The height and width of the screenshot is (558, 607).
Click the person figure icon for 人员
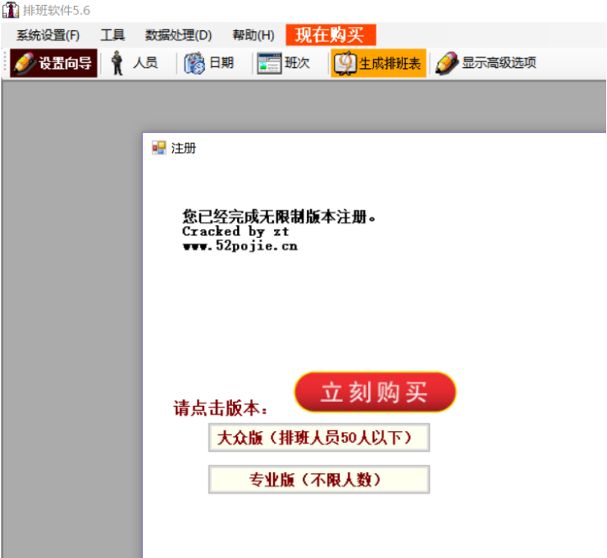(117, 63)
